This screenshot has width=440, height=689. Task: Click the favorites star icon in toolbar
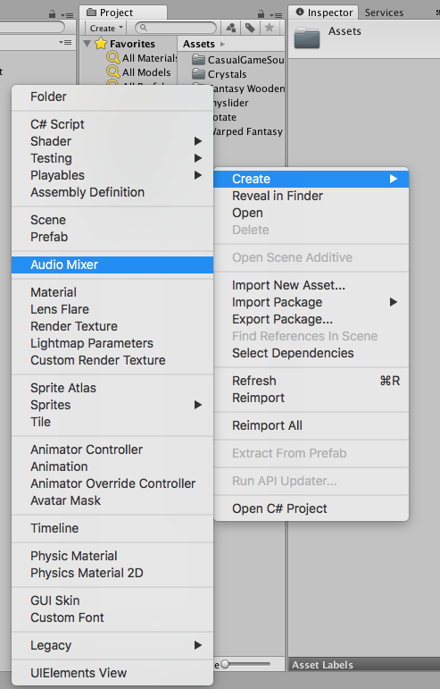[270, 28]
